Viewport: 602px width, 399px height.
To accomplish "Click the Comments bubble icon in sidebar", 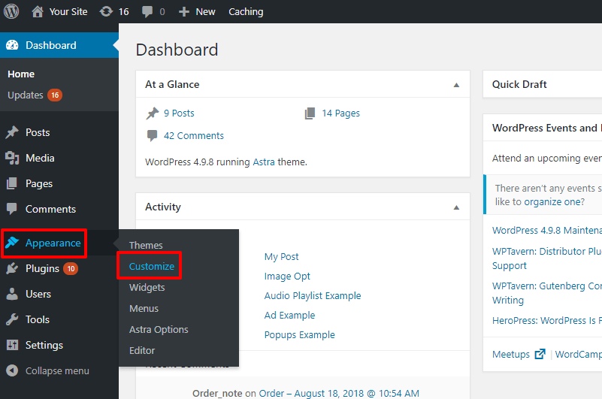I will click(x=12, y=209).
